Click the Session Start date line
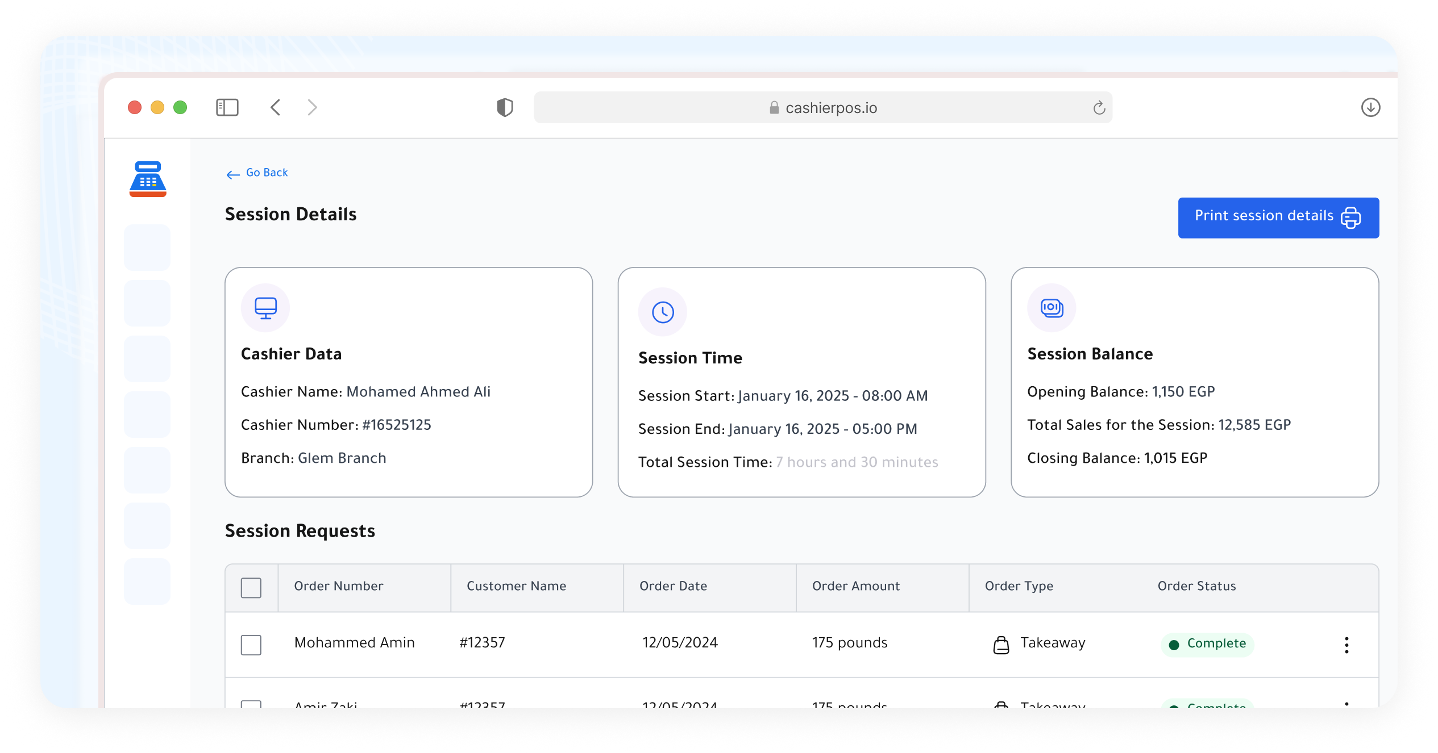This screenshot has height=753, width=1438. pos(783,396)
